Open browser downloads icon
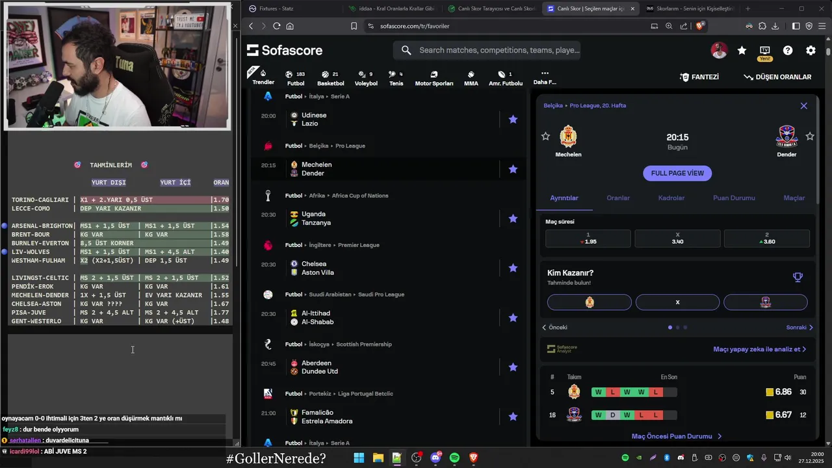 [774, 26]
